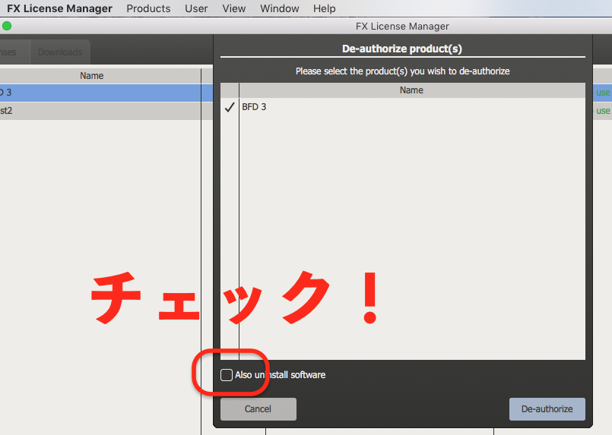Click 'Please select the product(s)' instruction text
The height and width of the screenshot is (435, 612).
pyautogui.click(x=402, y=71)
